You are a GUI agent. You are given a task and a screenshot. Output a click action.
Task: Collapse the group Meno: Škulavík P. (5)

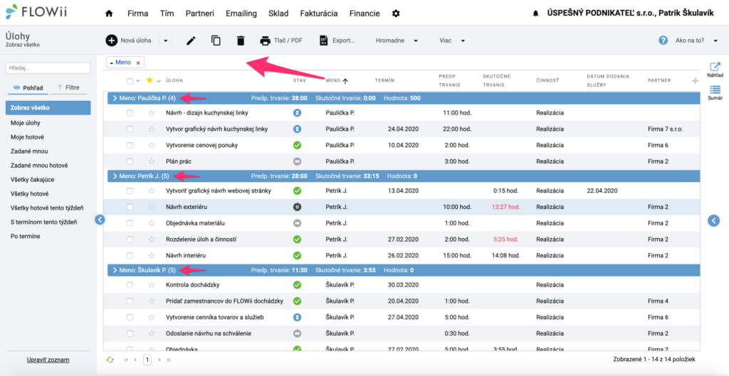(114, 269)
